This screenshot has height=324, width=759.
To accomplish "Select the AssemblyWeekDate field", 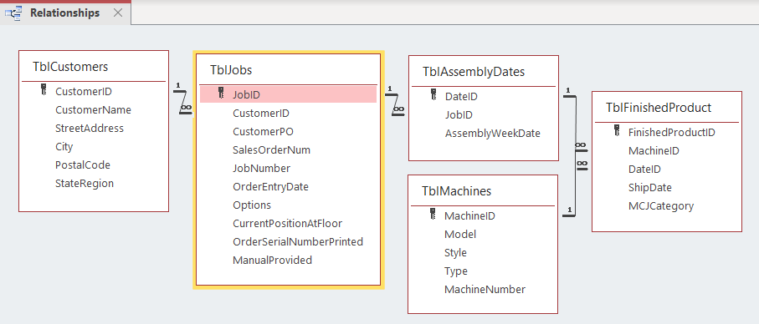I will coord(493,133).
